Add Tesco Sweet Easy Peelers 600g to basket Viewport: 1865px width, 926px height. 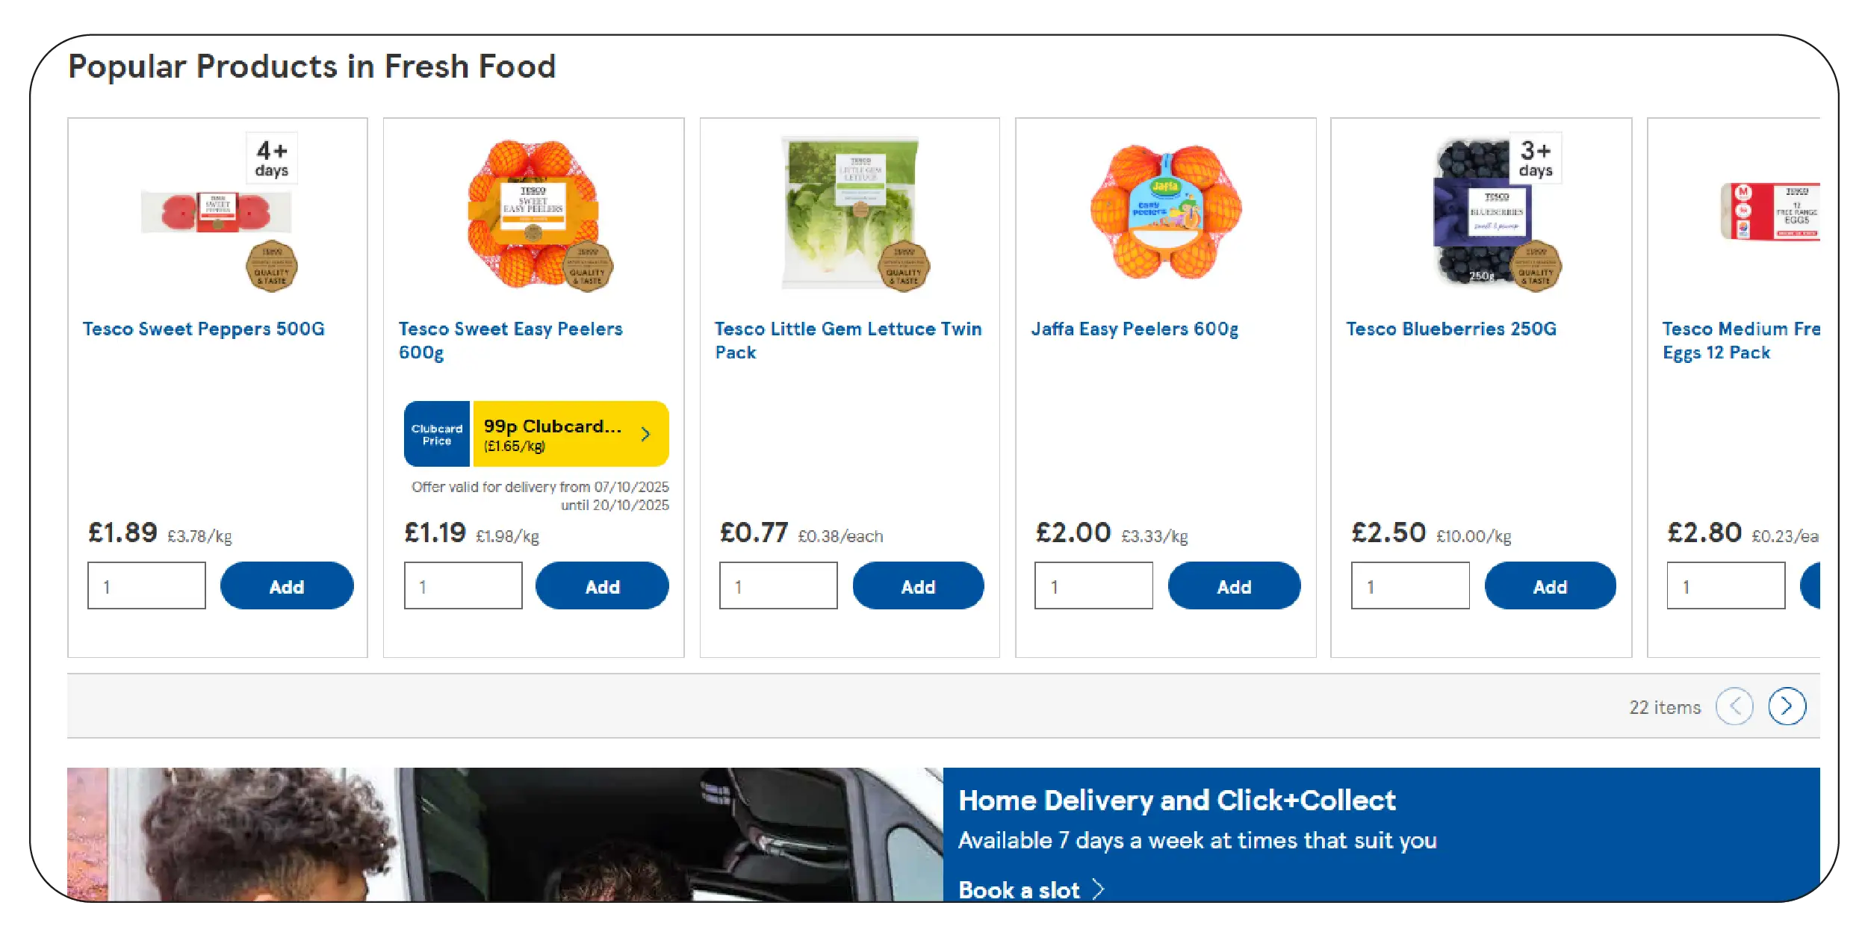pos(602,585)
